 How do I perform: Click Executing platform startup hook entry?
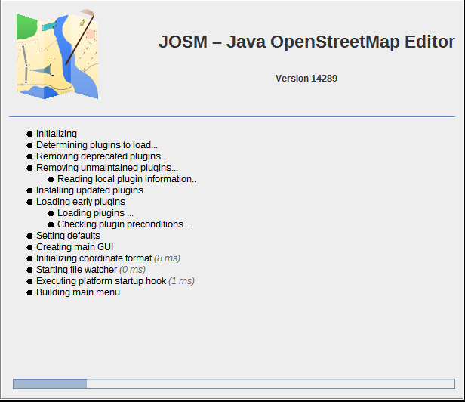(x=115, y=281)
